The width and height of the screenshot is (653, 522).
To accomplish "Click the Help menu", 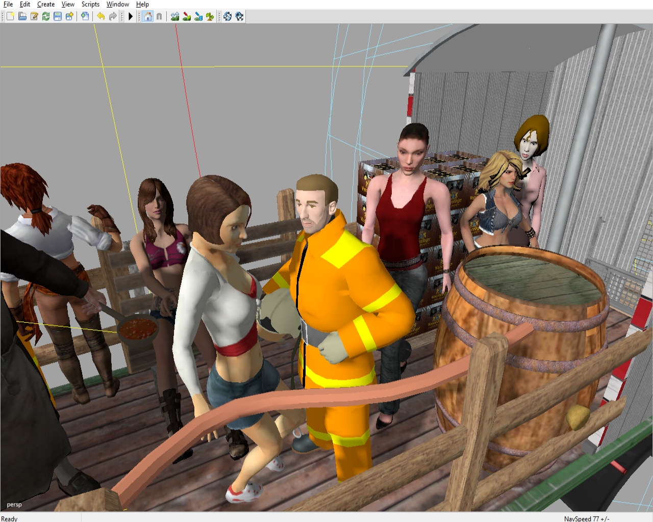I will (142, 4).
